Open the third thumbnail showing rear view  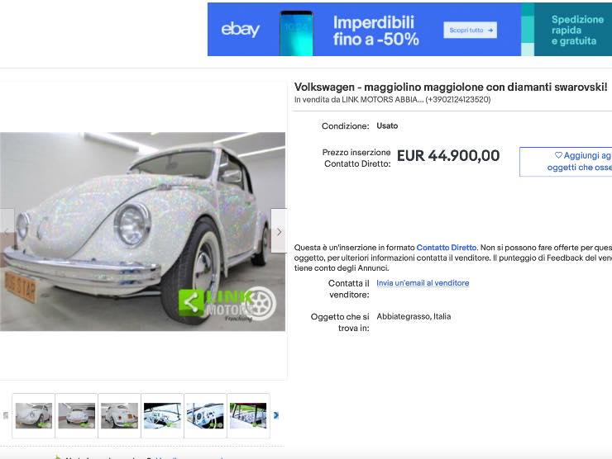[119, 416]
